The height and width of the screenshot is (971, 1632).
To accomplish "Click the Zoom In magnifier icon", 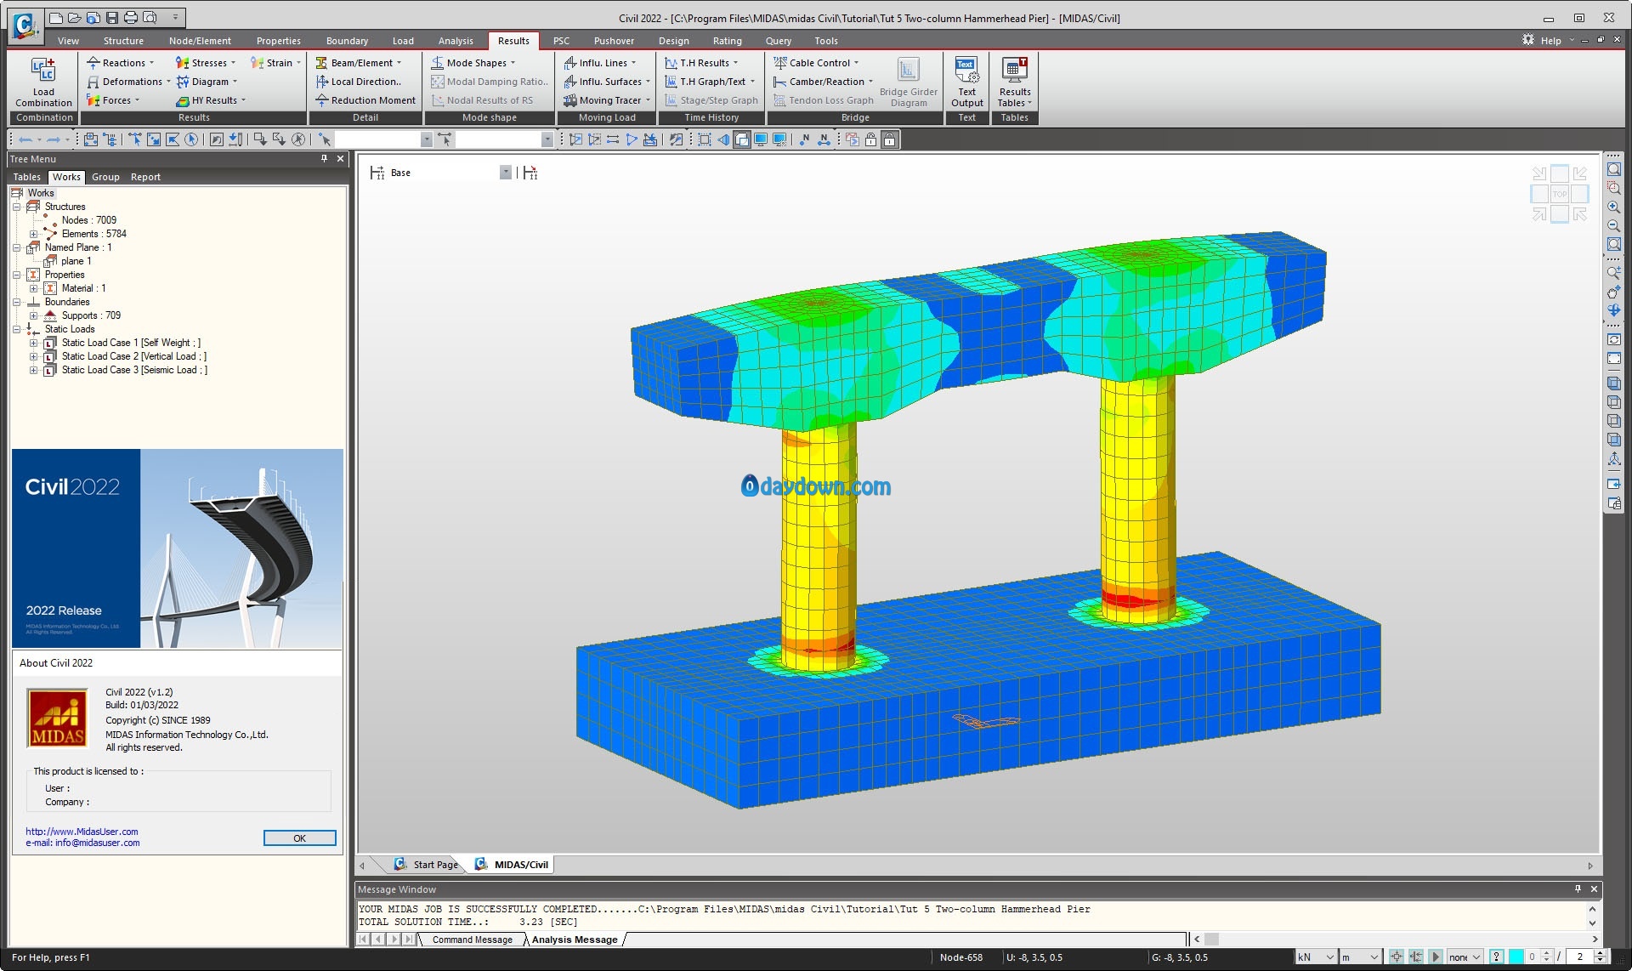I will tap(1613, 207).
